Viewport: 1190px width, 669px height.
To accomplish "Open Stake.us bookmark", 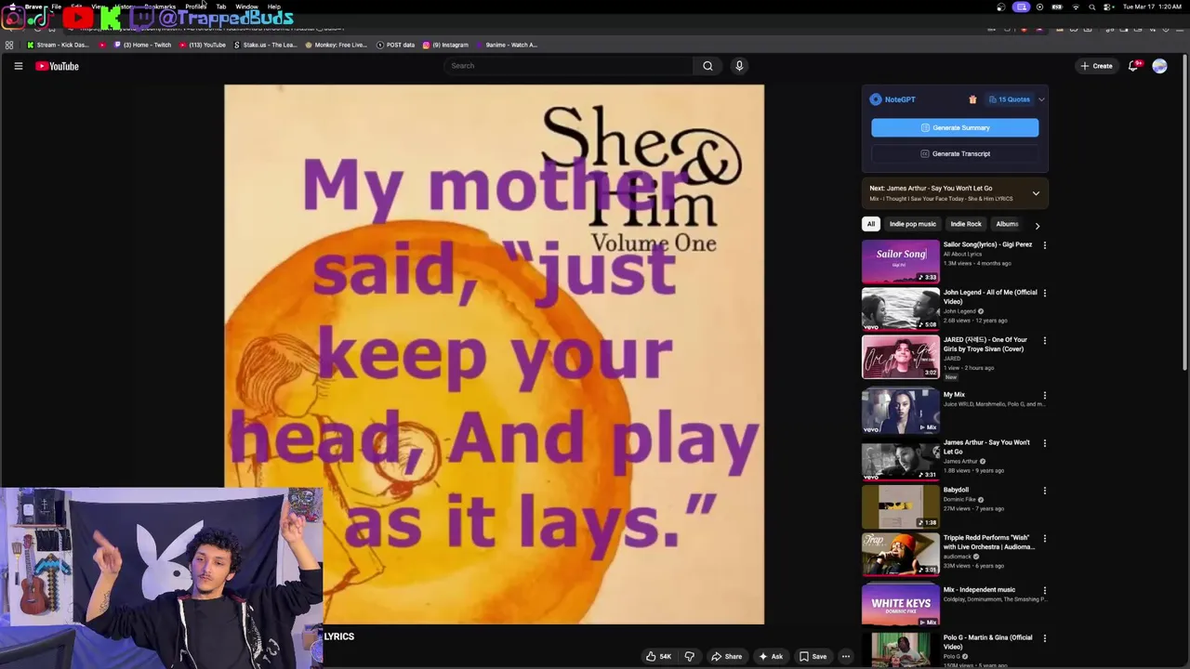I will click(x=265, y=45).
